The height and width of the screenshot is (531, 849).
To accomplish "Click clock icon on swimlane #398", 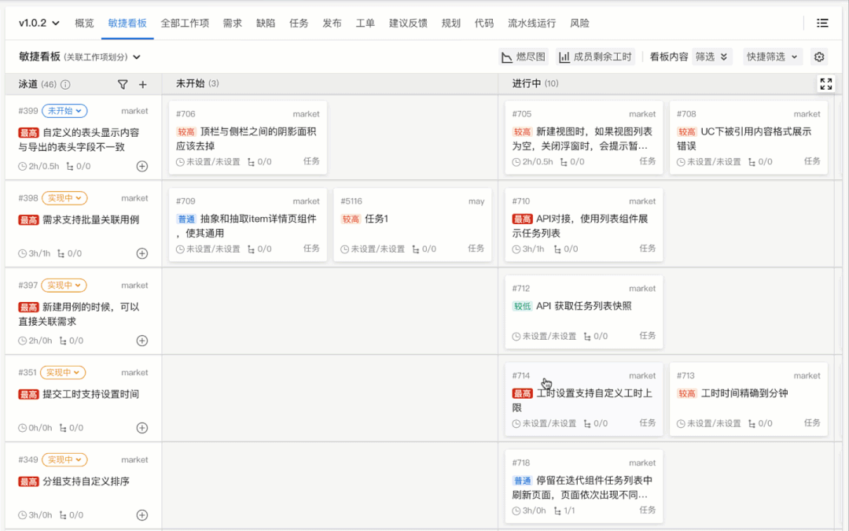I will click(x=22, y=253).
